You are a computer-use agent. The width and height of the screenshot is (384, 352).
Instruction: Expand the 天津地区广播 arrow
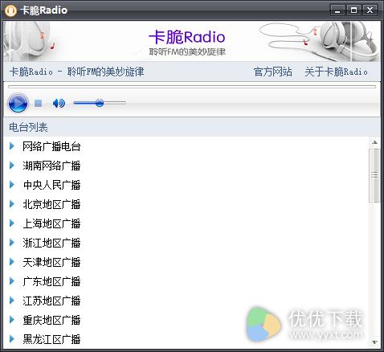12,262
